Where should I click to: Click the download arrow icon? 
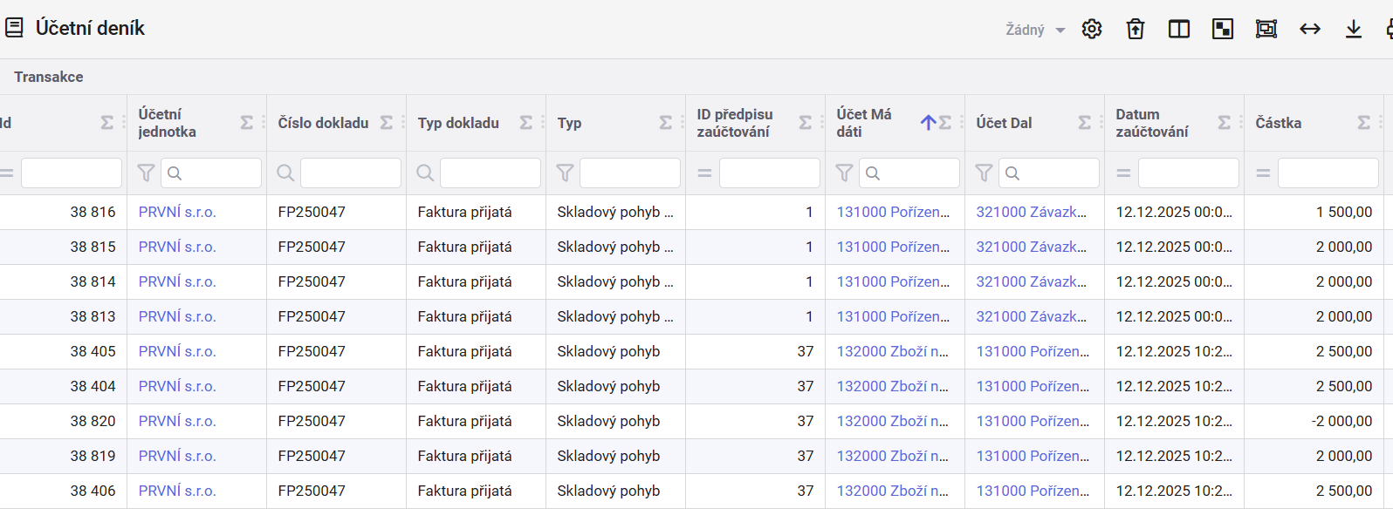point(1353,30)
